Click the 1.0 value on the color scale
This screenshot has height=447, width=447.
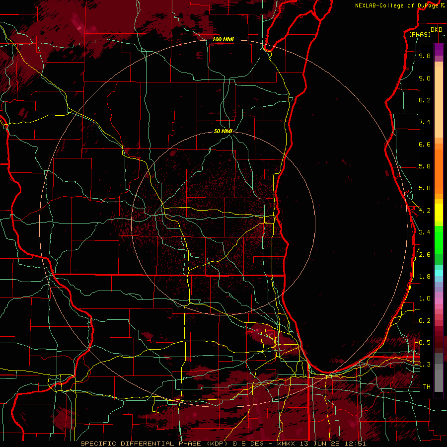(x=425, y=298)
